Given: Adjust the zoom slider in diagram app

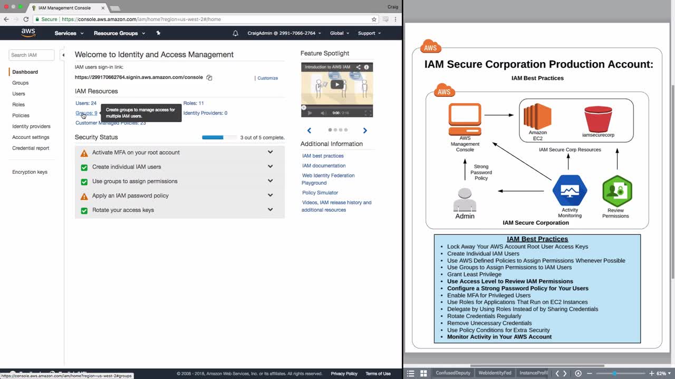Looking at the screenshot, I should coord(614,373).
